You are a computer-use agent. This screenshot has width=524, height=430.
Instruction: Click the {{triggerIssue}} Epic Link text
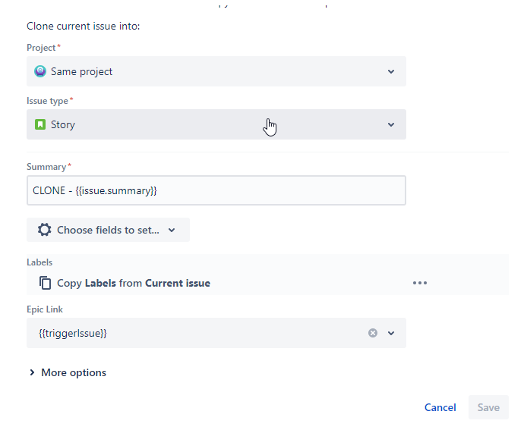pos(73,333)
